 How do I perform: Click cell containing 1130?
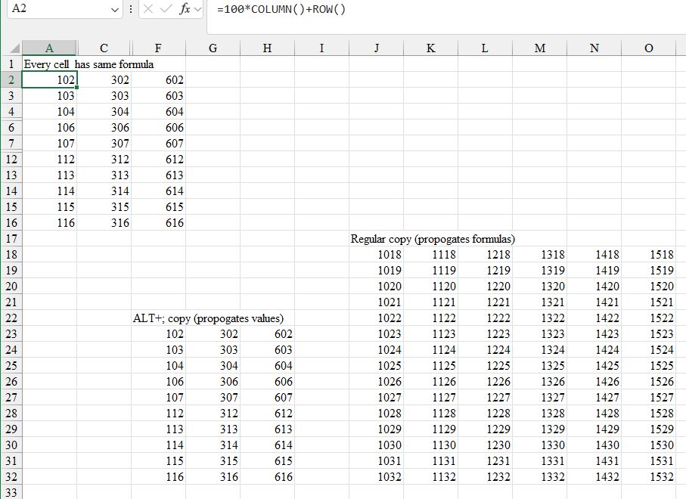coord(431,445)
